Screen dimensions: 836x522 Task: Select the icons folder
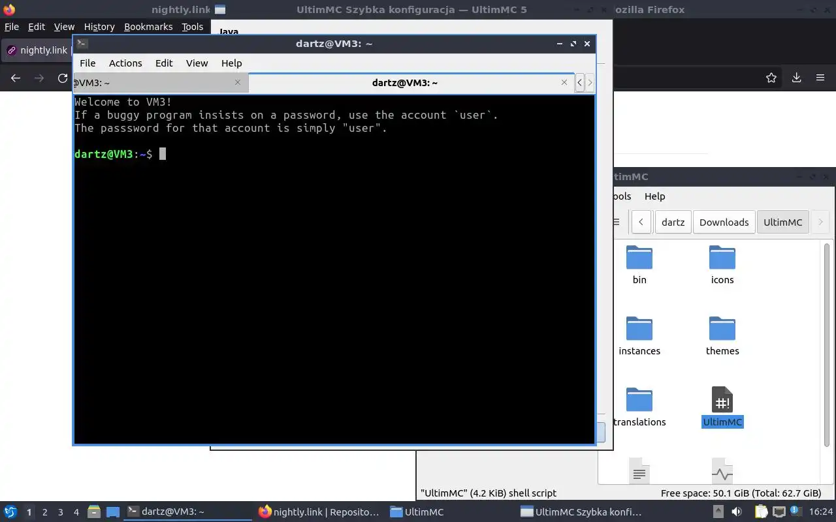coord(722,265)
